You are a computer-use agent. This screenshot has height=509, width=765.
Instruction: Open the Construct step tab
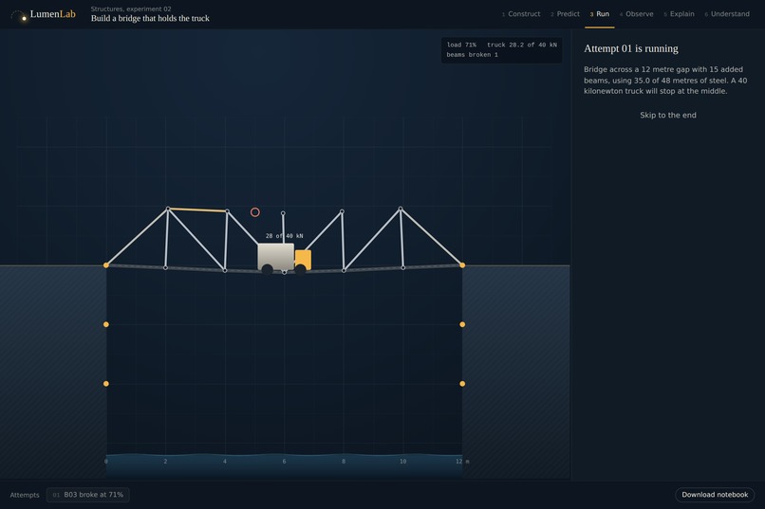click(x=521, y=14)
